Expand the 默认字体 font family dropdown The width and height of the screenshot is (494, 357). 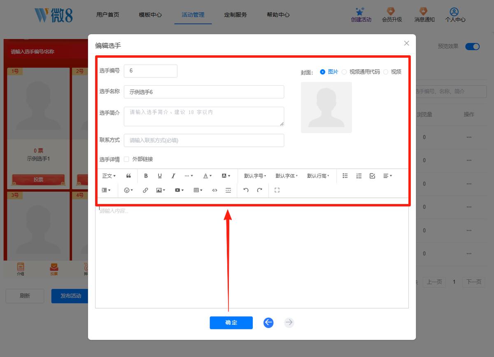pos(287,176)
